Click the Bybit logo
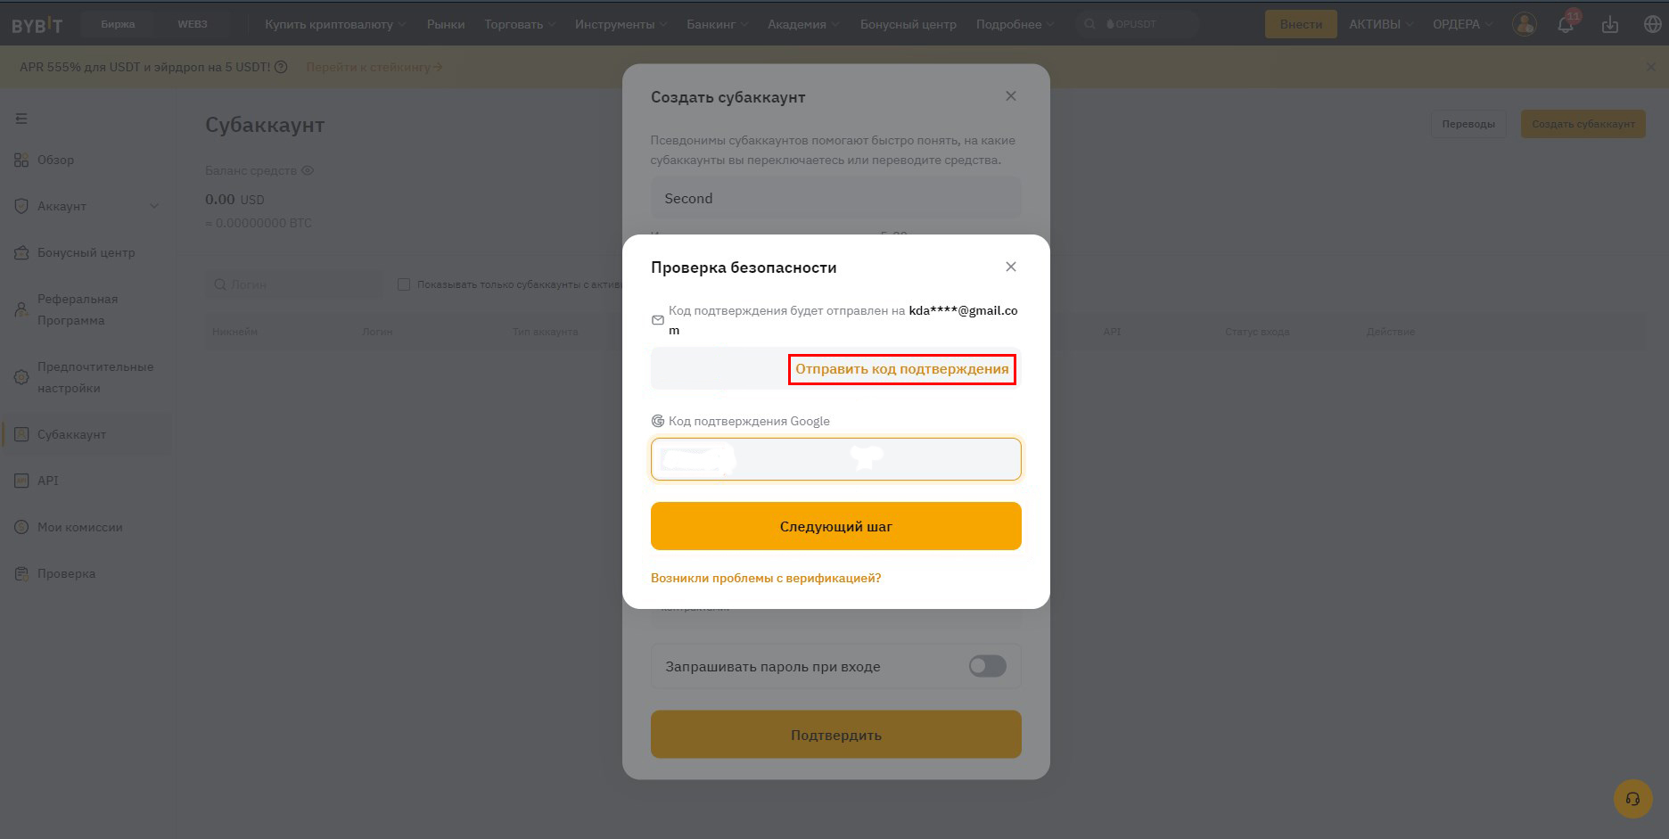The height and width of the screenshot is (839, 1669). [x=37, y=25]
